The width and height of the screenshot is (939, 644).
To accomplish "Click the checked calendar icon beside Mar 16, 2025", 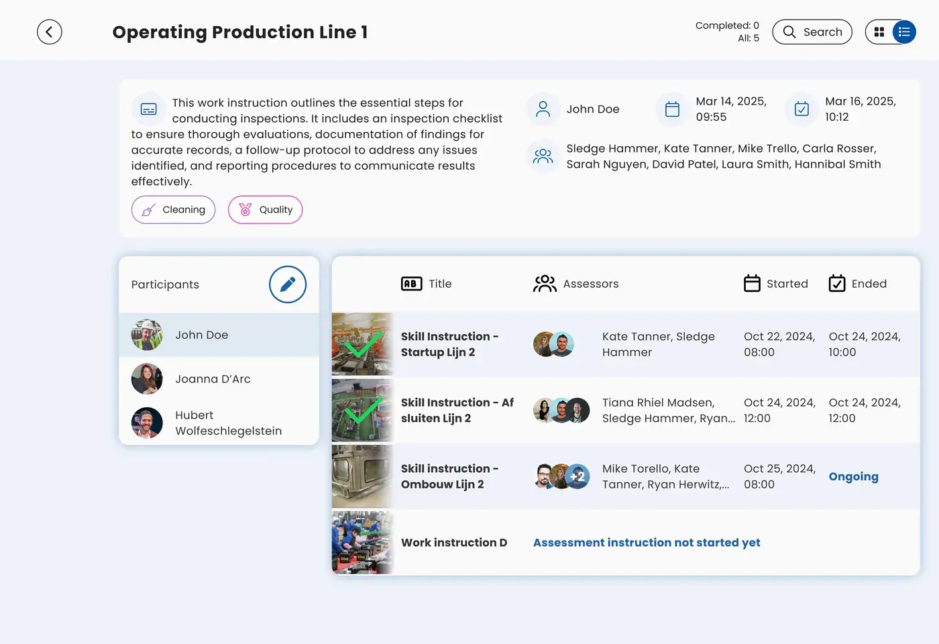I will point(802,109).
